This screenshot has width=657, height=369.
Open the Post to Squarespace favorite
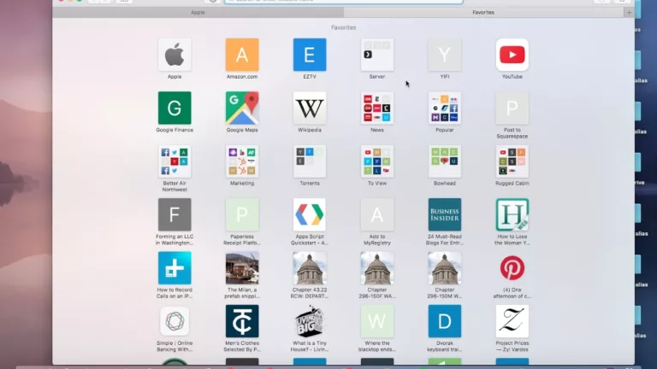512,108
